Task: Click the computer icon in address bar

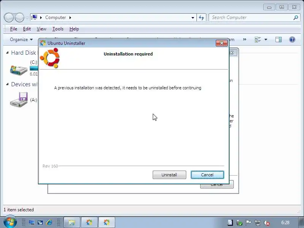Action: pyautogui.click(x=34, y=17)
